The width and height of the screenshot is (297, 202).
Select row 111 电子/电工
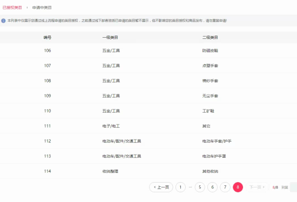(x=148, y=126)
